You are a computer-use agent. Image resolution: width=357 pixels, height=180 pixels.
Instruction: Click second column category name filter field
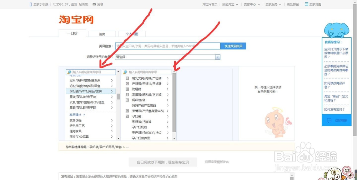147,72
